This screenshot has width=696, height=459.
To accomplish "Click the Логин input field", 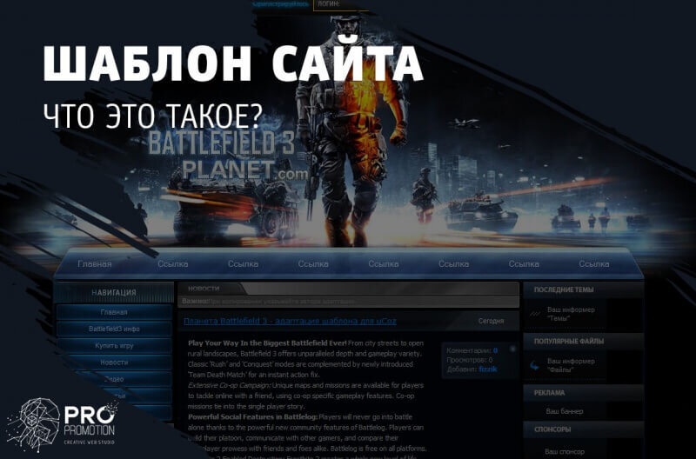I will [x=341, y=5].
